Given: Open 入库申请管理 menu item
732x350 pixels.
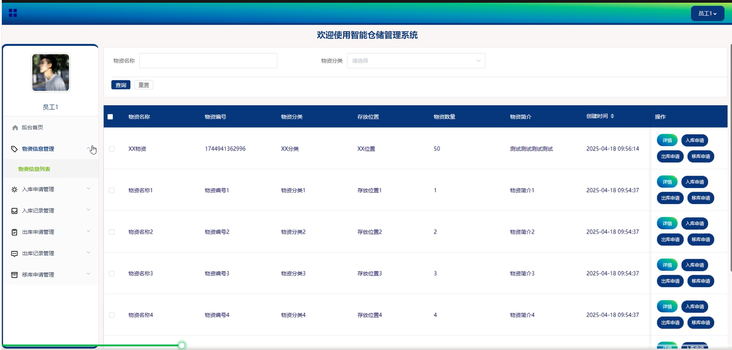Looking at the screenshot, I should coord(51,189).
